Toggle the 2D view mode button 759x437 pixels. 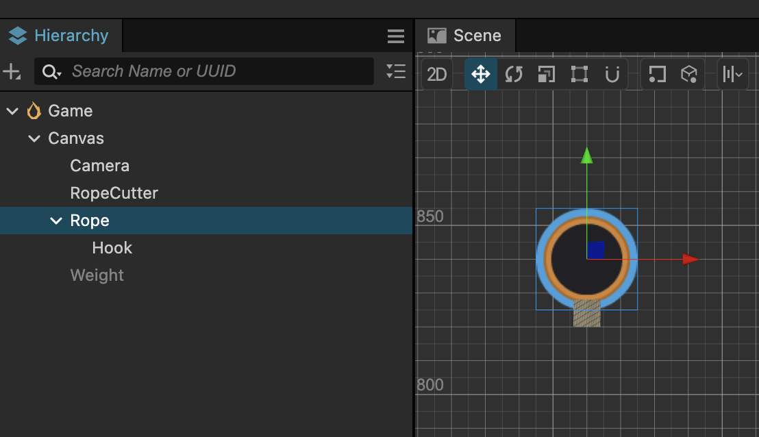tap(437, 74)
